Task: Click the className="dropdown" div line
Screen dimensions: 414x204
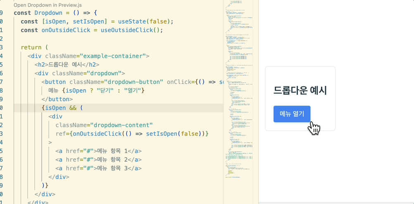Action: [x=80, y=73]
